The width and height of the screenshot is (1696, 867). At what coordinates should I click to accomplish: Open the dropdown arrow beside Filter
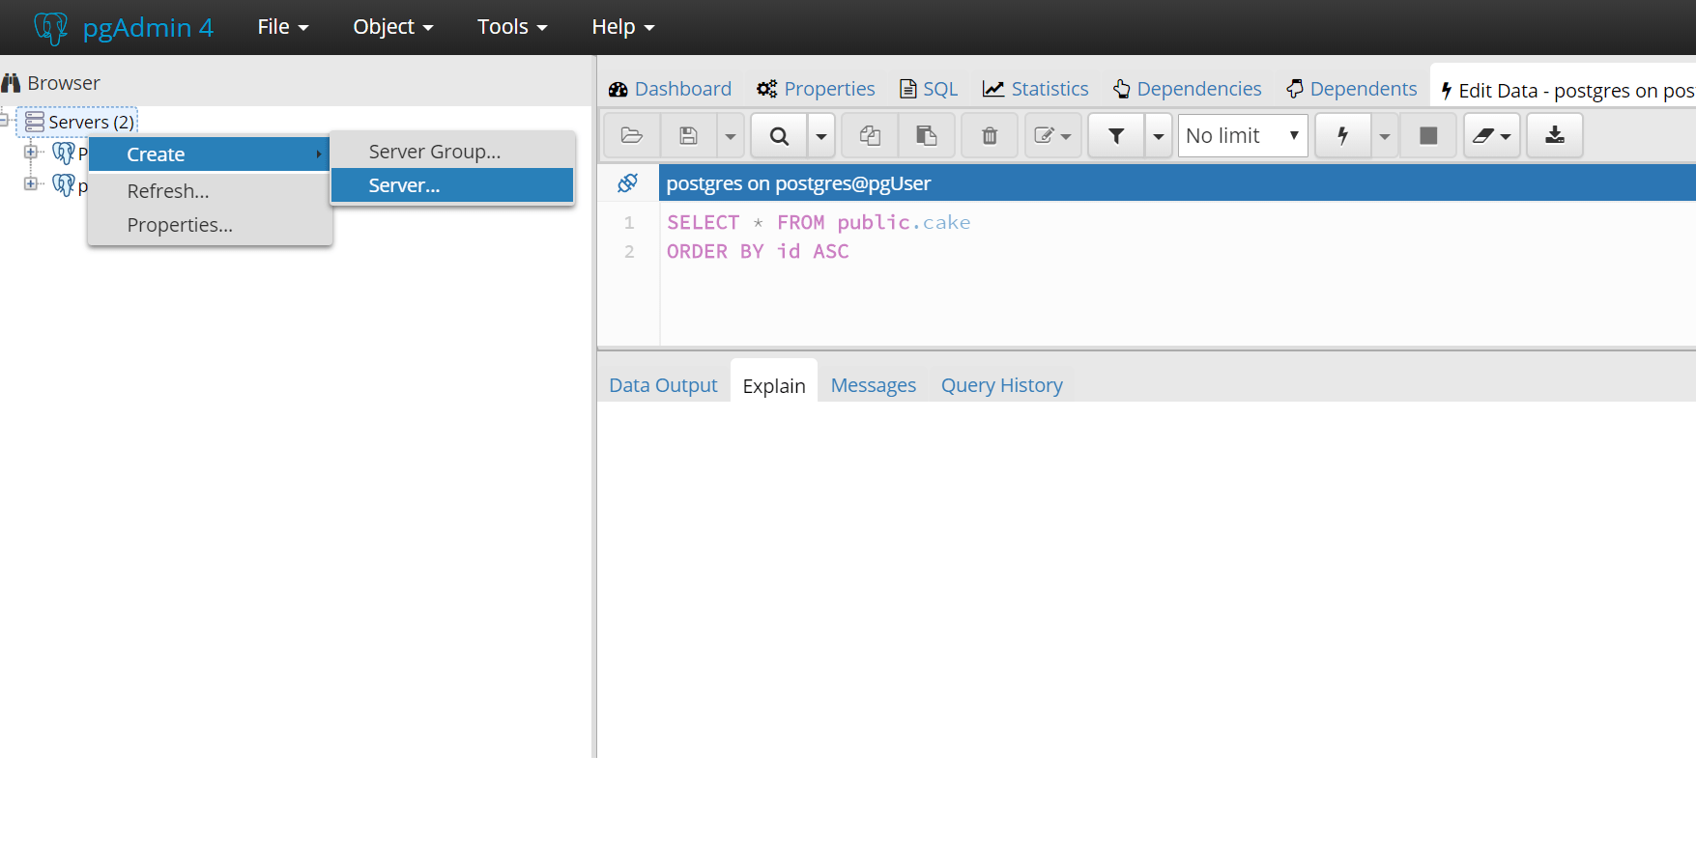(x=1158, y=136)
